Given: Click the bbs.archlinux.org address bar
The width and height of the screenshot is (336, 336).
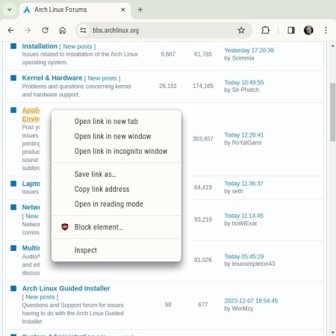Looking at the screenshot, I should click(159, 31).
